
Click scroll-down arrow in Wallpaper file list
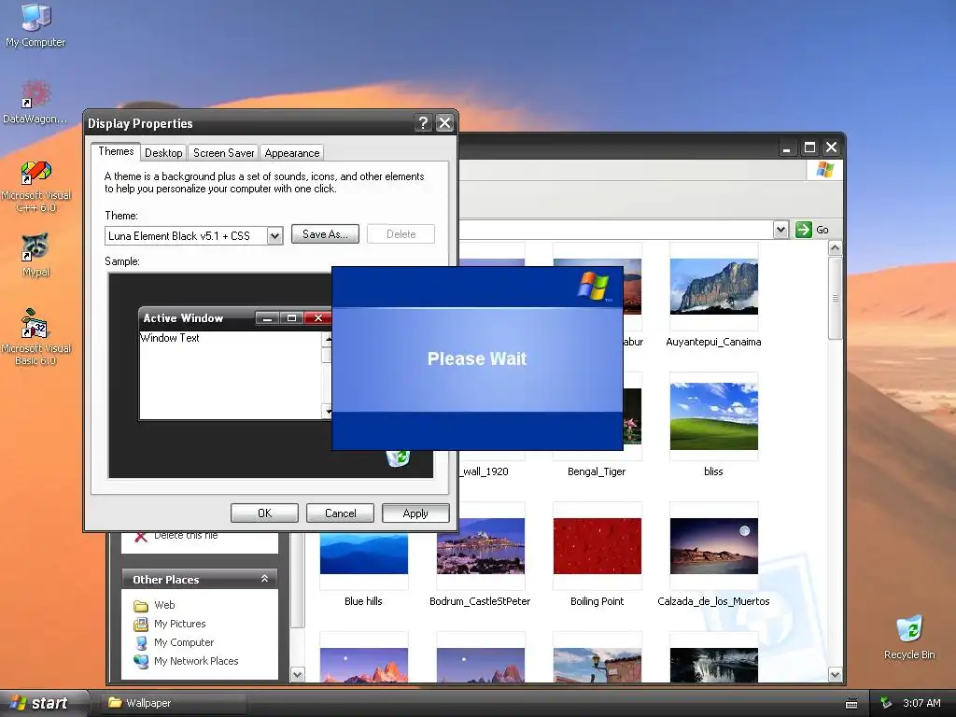836,674
